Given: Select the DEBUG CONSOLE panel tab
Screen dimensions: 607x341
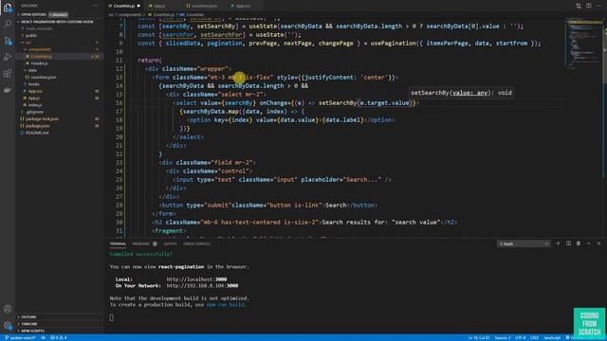Looking at the screenshot, I should [196, 244].
